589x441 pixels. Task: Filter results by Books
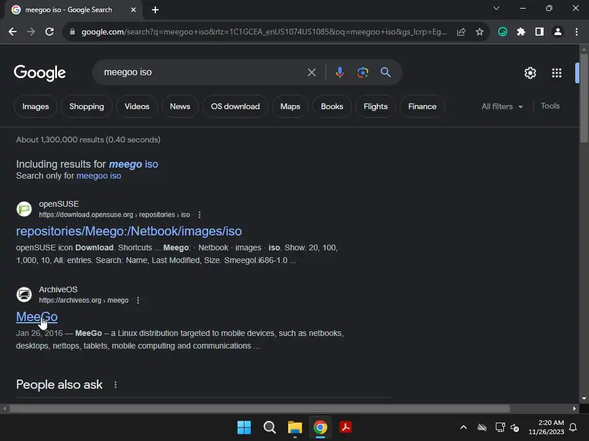(x=332, y=106)
